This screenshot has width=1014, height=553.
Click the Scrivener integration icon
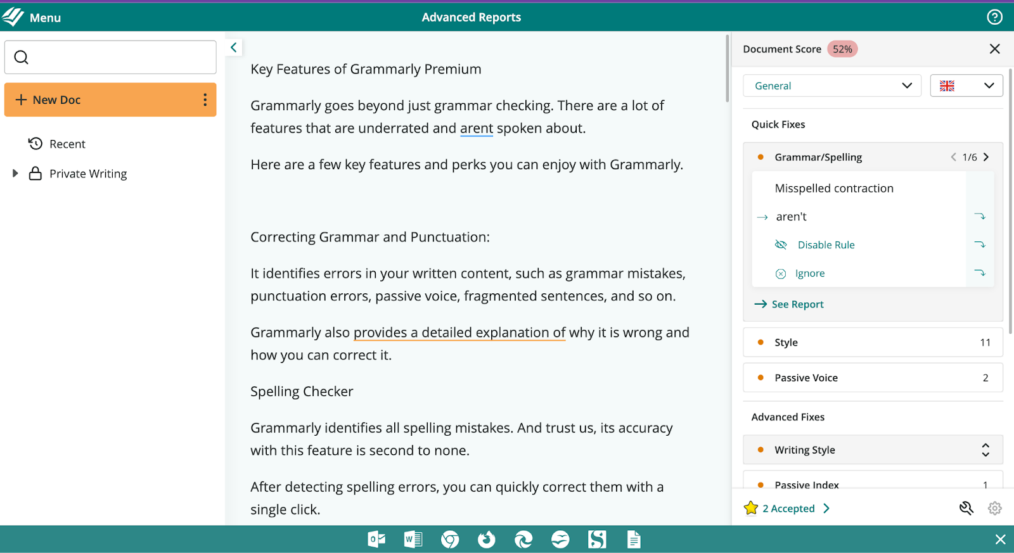[597, 539]
